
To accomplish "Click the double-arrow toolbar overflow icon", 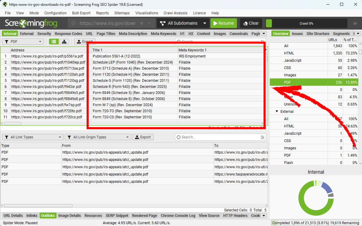I will click(355, 23).
